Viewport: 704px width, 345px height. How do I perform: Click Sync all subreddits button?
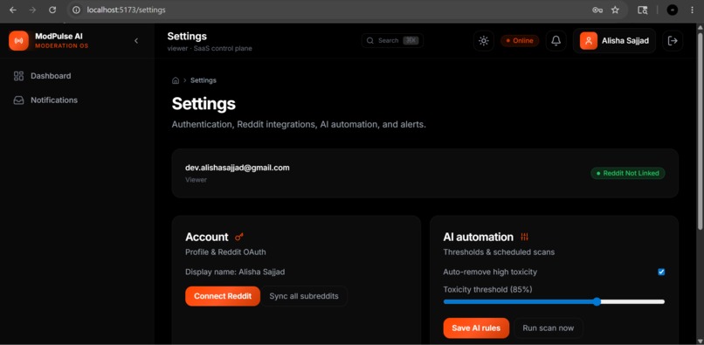[304, 296]
